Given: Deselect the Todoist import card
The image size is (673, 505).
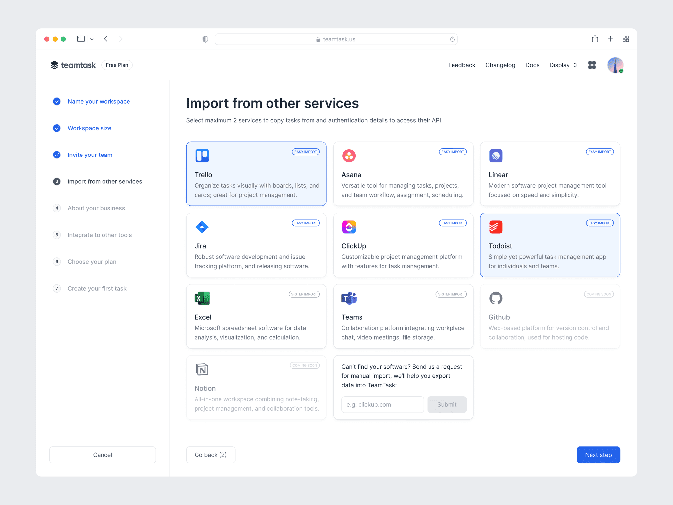Looking at the screenshot, I should 550,245.
